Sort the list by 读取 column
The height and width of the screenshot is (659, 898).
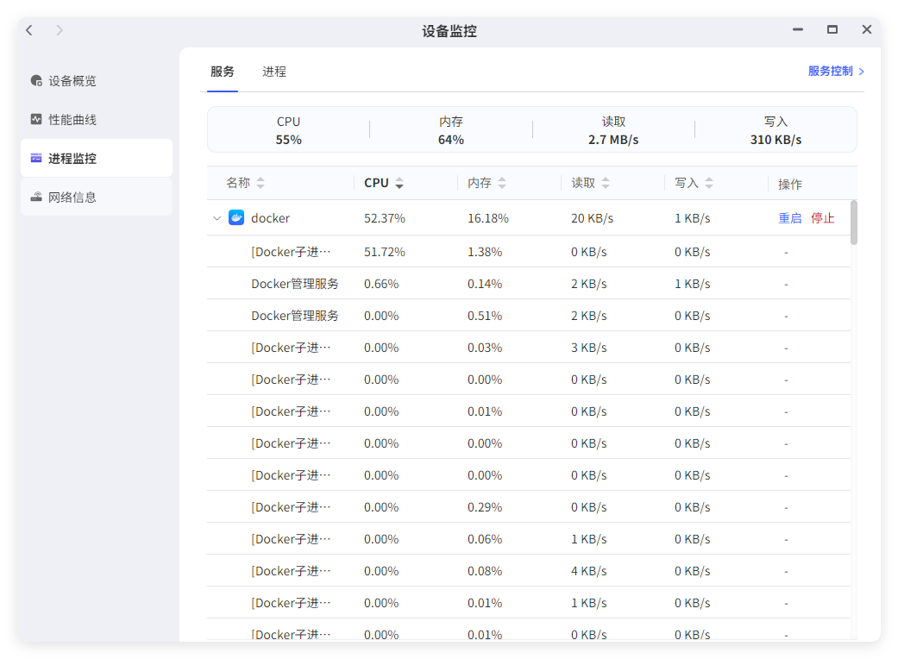tap(606, 184)
